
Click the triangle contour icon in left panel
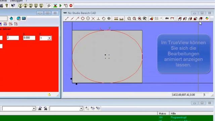pyautogui.click(x=5, y=24)
